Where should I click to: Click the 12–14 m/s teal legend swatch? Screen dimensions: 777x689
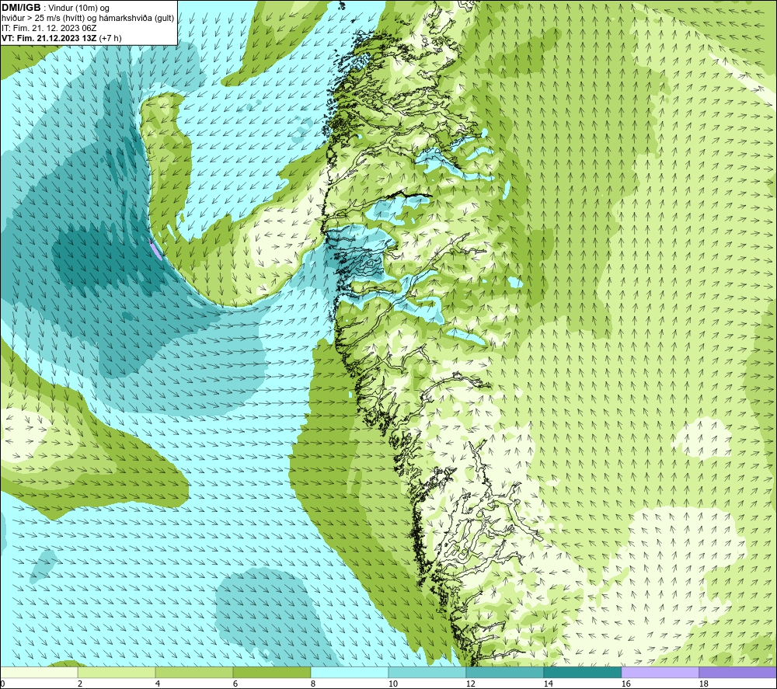point(505,673)
